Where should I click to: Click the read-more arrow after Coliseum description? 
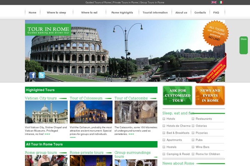(x=72, y=137)
